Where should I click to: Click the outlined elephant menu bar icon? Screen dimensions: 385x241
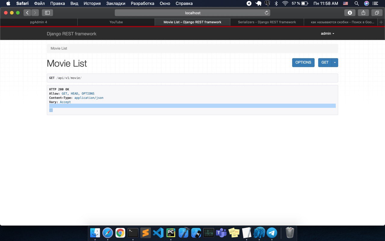tap(267, 4)
